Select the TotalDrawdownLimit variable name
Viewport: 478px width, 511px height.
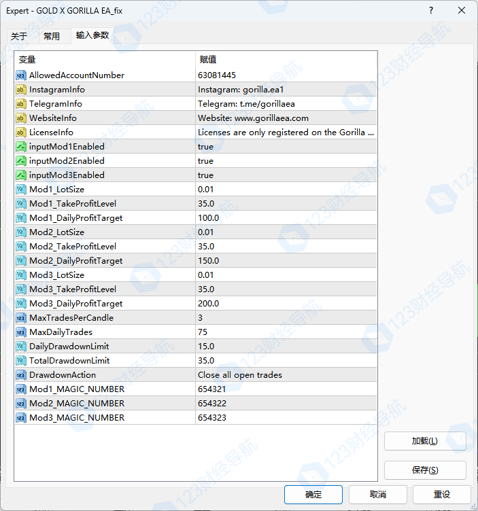click(x=69, y=361)
